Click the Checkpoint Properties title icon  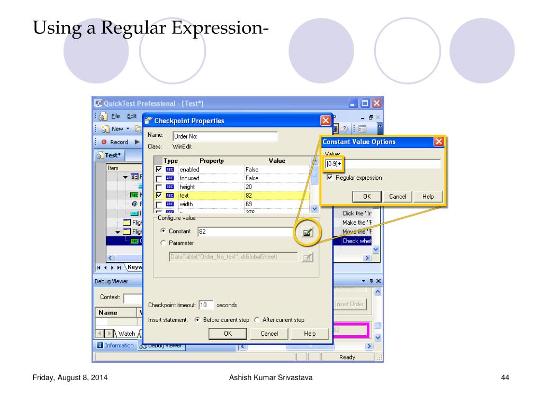(x=148, y=121)
